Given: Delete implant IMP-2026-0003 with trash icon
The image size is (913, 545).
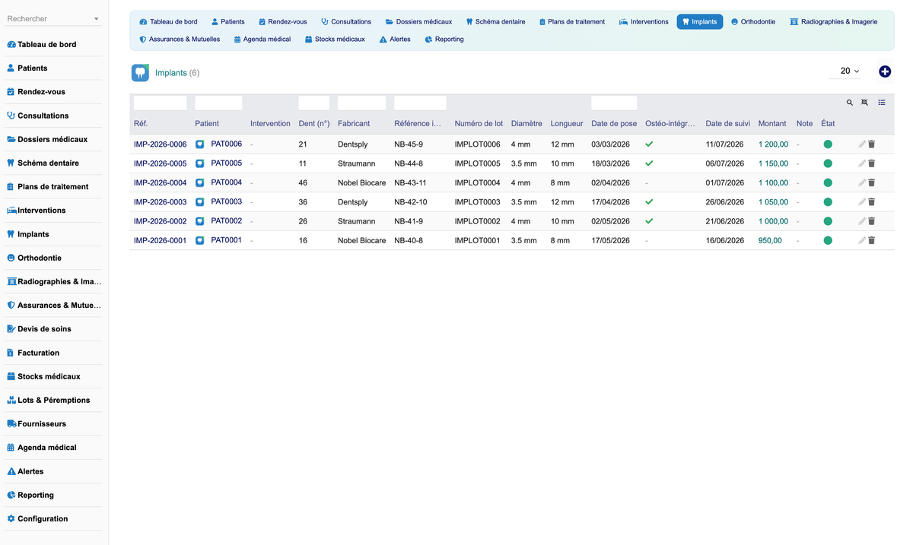Looking at the screenshot, I should (x=872, y=202).
